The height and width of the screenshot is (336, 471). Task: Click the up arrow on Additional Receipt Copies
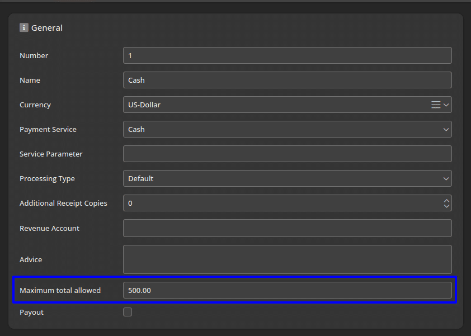[446, 200]
